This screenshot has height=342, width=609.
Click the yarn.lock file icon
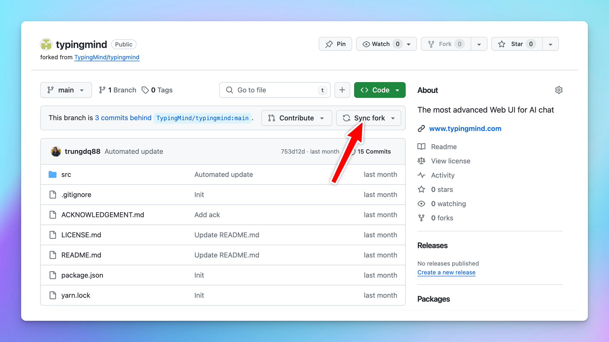point(53,295)
